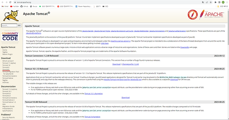This screenshot has width=229, height=120.
Task: Open Tomcat 9.0 documentation link
Action: (6, 93)
